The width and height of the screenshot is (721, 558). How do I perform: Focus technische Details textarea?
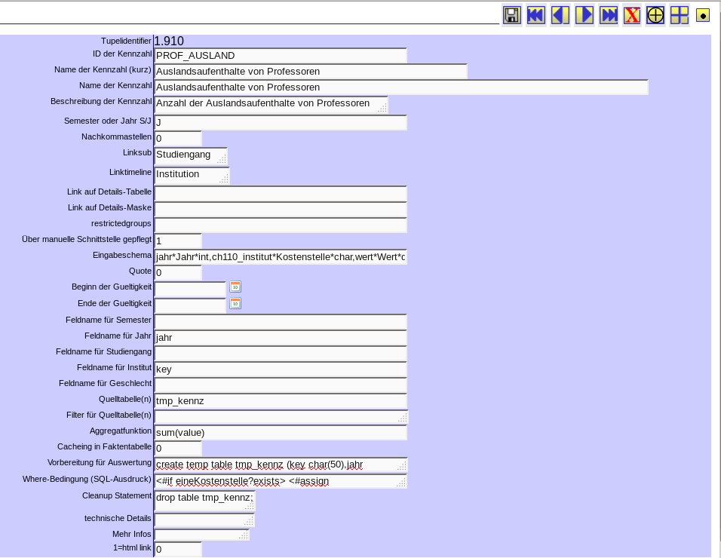pyautogui.click(x=204, y=520)
